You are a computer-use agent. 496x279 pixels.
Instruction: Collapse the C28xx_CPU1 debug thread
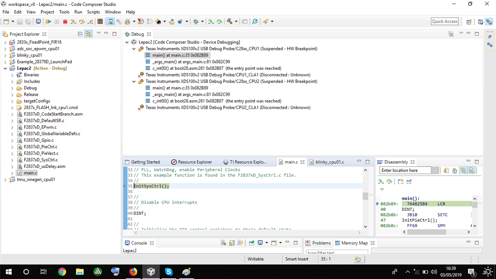click(x=134, y=49)
